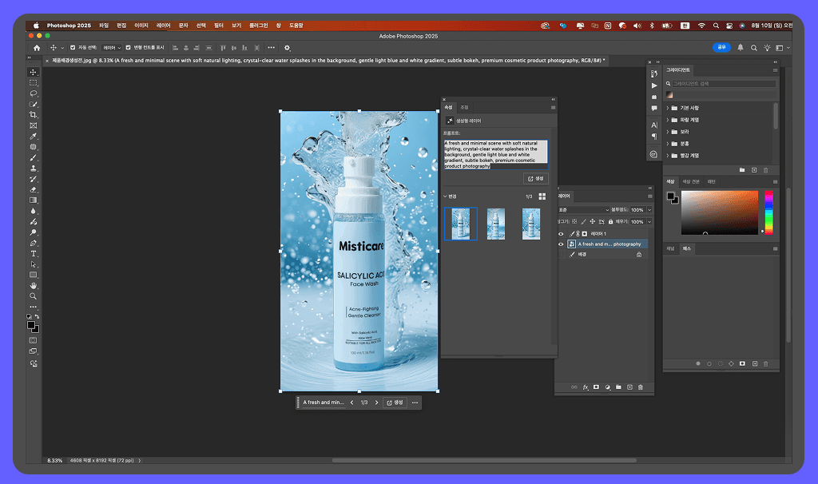Open the options bar settings gear

[x=287, y=48]
